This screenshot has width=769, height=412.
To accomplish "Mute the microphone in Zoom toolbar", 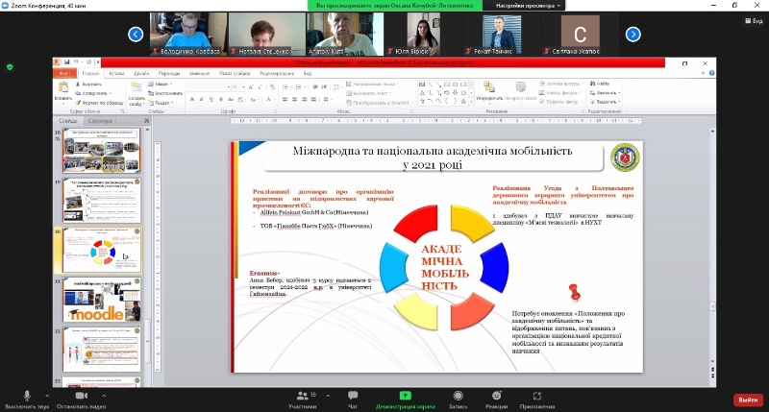I will click(26, 395).
